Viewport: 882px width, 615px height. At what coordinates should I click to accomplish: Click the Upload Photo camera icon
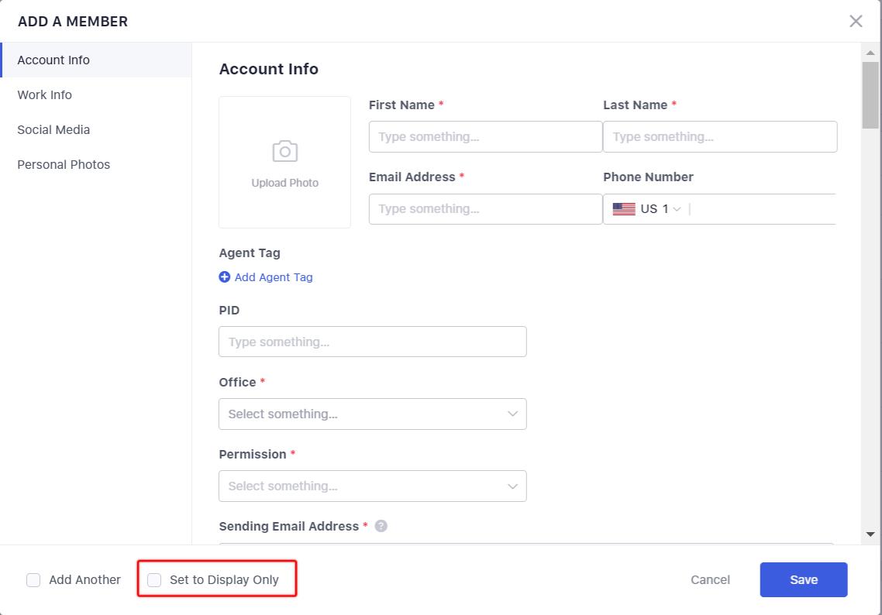(x=284, y=152)
